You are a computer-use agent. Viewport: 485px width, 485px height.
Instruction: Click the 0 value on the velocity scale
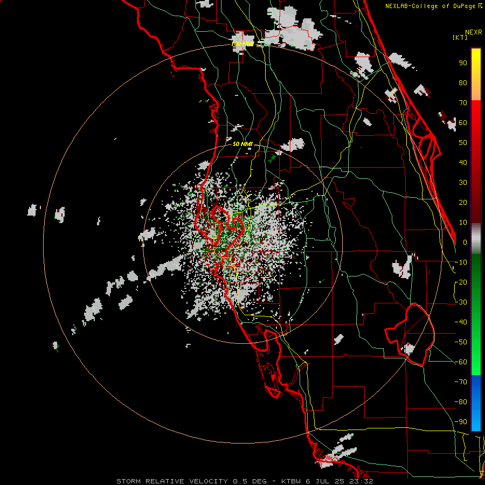point(465,242)
